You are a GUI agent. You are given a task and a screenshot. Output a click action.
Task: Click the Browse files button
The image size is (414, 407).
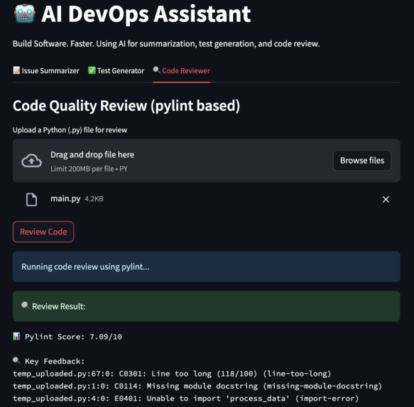[361, 161]
